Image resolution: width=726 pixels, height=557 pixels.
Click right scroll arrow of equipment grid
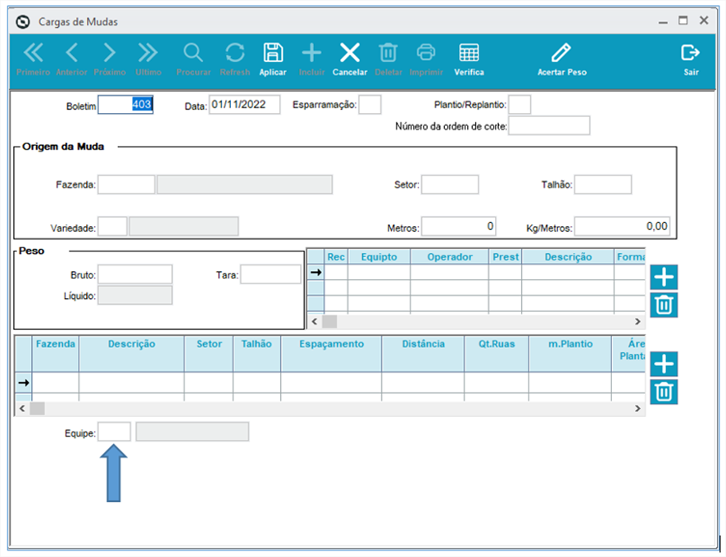(x=638, y=321)
